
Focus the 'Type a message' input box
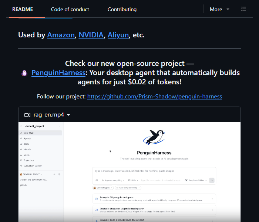click(x=154, y=171)
